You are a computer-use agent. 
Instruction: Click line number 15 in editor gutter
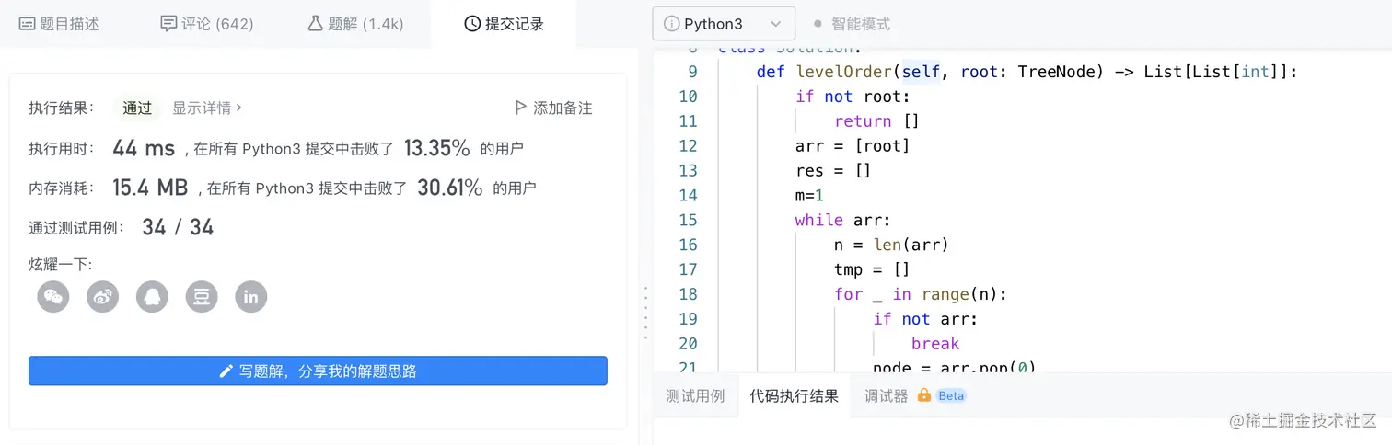(688, 220)
